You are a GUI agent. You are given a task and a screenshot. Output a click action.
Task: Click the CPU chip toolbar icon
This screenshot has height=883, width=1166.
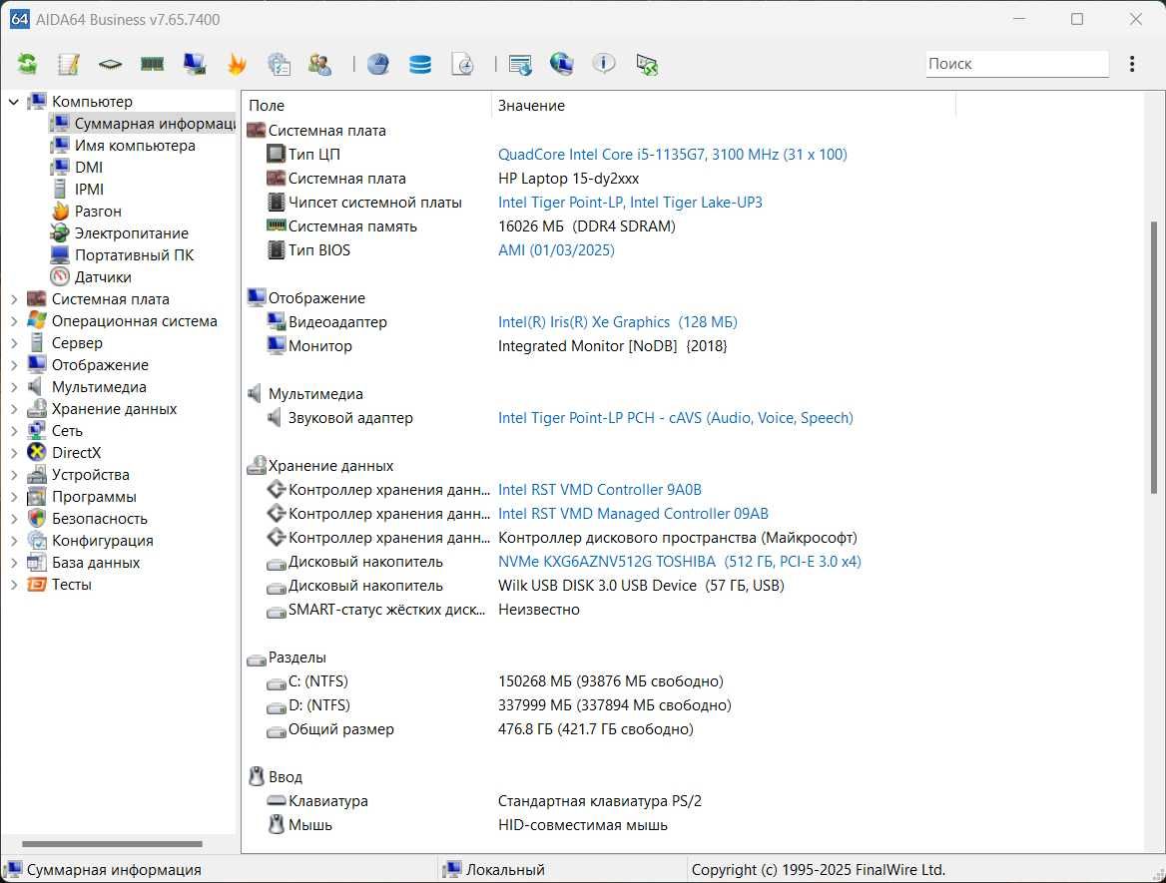pyautogui.click(x=110, y=64)
